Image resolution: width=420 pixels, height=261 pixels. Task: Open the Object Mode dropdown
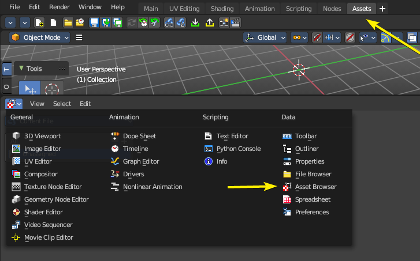point(40,37)
